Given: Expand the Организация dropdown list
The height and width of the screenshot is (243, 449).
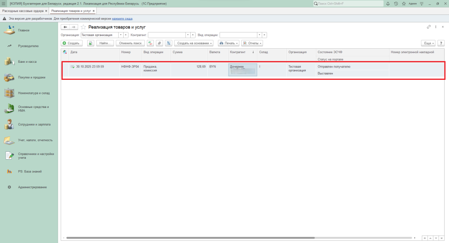Looking at the screenshot, I should [121, 35].
